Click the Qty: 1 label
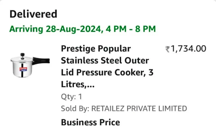The width and height of the screenshot is (216, 135). tap(72, 97)
